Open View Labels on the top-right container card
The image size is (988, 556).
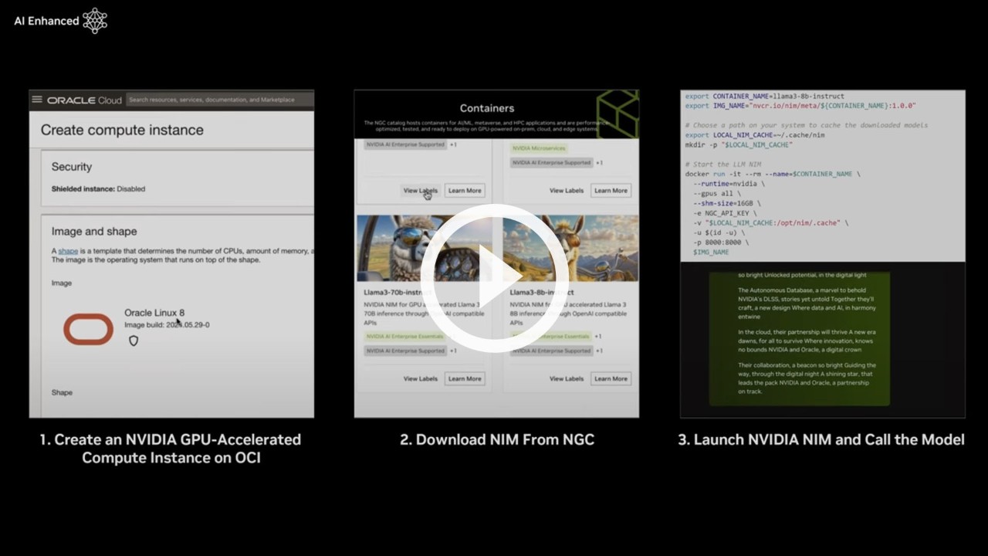566,190
